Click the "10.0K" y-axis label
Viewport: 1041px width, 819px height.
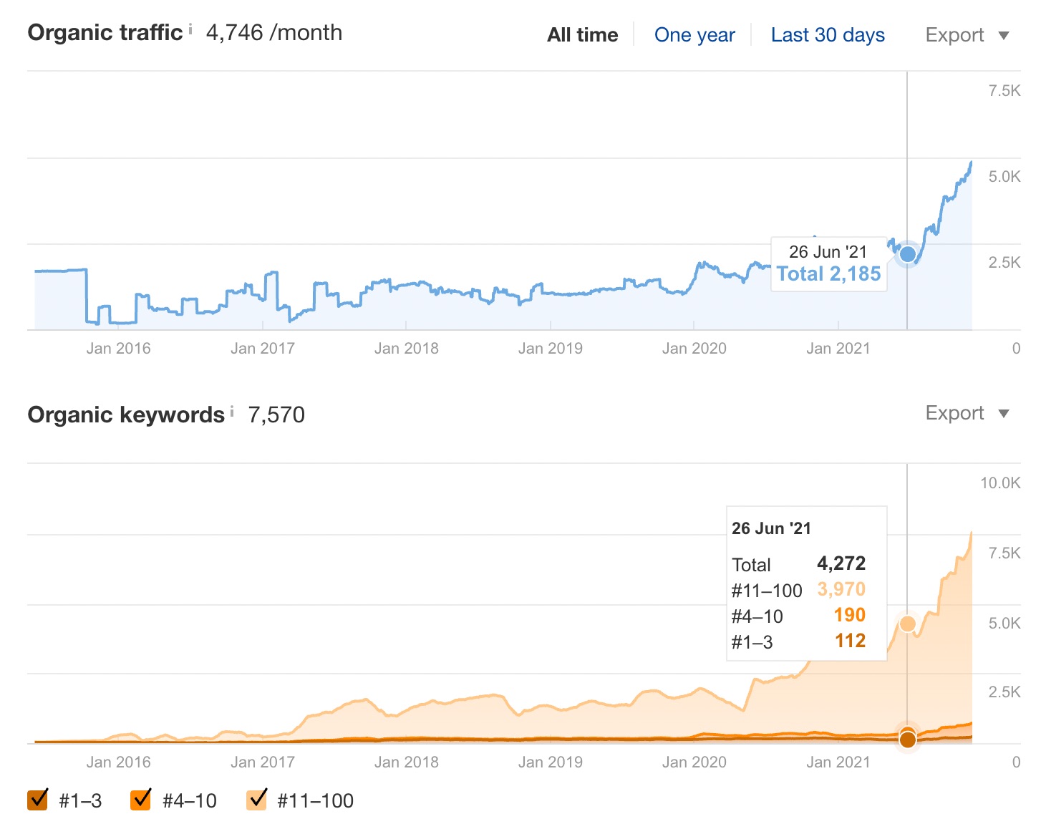(x=1000, y=483)
